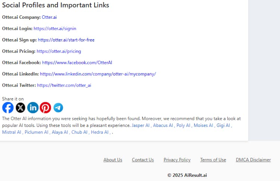Viewport: 280px width, 181px height.
Task: Open the otter.ai/signin login link
Action: point(55,29)
